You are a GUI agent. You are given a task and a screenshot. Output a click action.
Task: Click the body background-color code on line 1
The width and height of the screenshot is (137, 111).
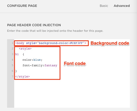click(x=51, y=43)
